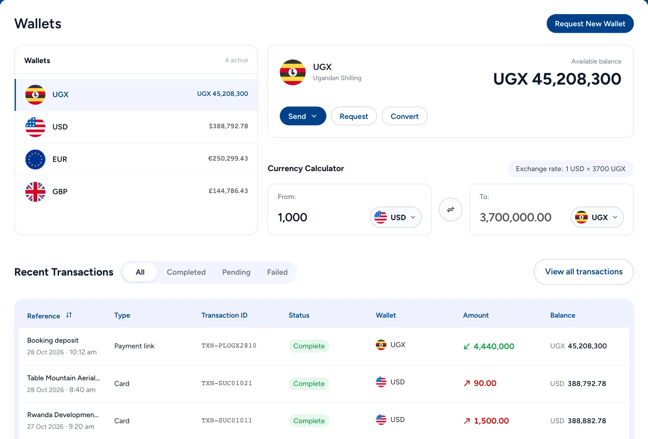Image resolution: width=648 pixels, height=439 pixels.
Task: Click the UGX flag in Booking deposit row
Action: 381,345
